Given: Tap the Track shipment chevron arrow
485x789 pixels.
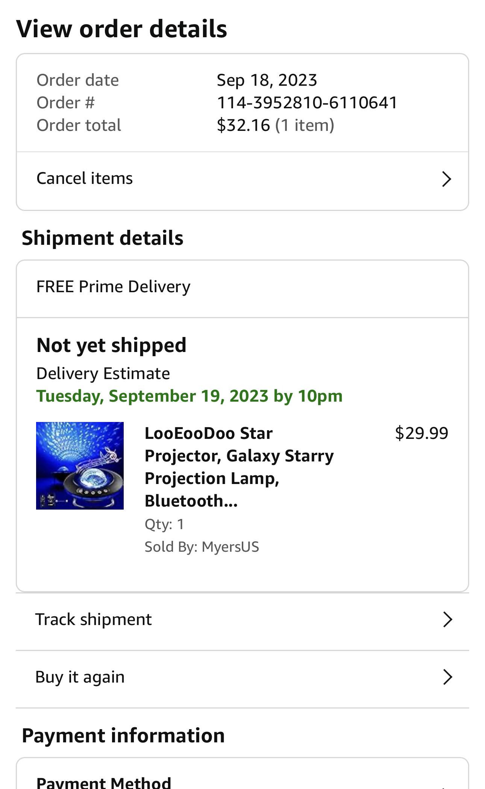Looking at the screenshot, I should (447, 619).
